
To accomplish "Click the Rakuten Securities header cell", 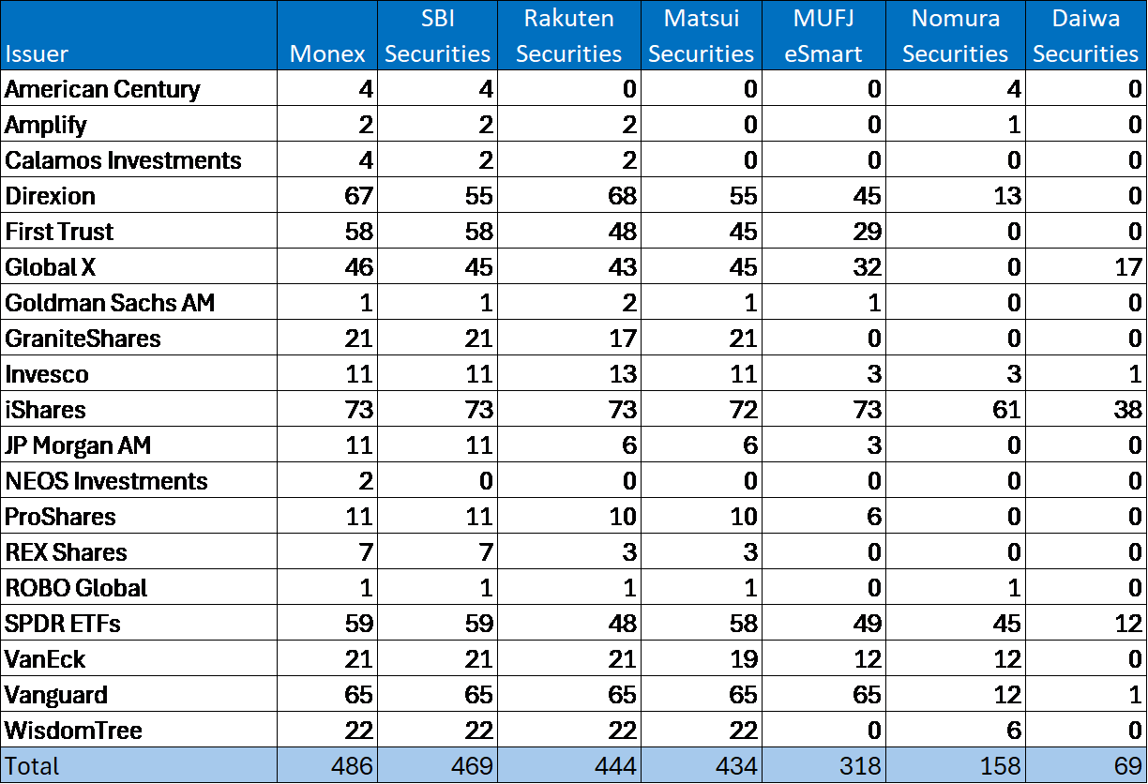I will coord(568,35).
